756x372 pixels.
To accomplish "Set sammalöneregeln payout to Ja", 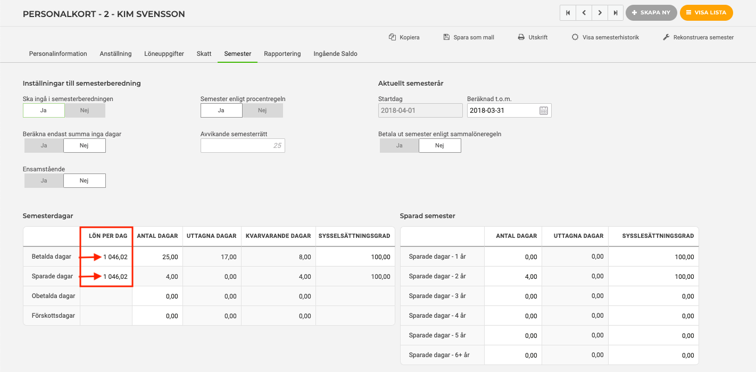I will point(399,146).
